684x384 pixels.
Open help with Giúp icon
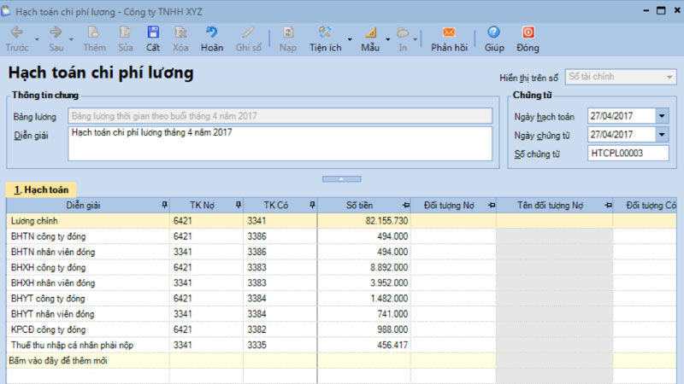(494, 32)
